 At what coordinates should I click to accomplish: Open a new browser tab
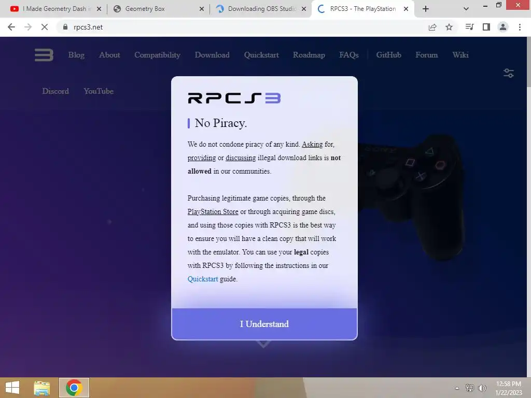click(426, 9)
